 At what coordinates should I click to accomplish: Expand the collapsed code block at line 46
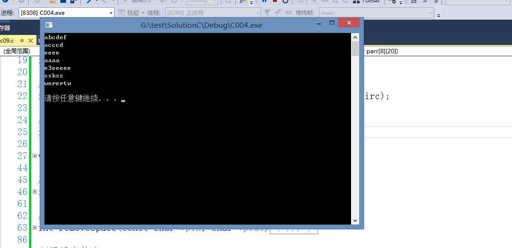coord(34,192)
